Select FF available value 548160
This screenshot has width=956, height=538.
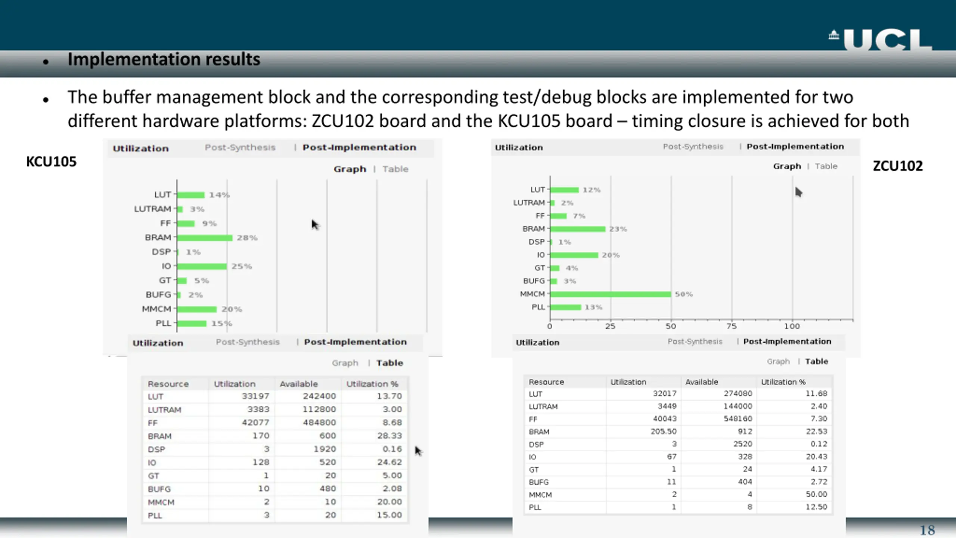point(738,419)
